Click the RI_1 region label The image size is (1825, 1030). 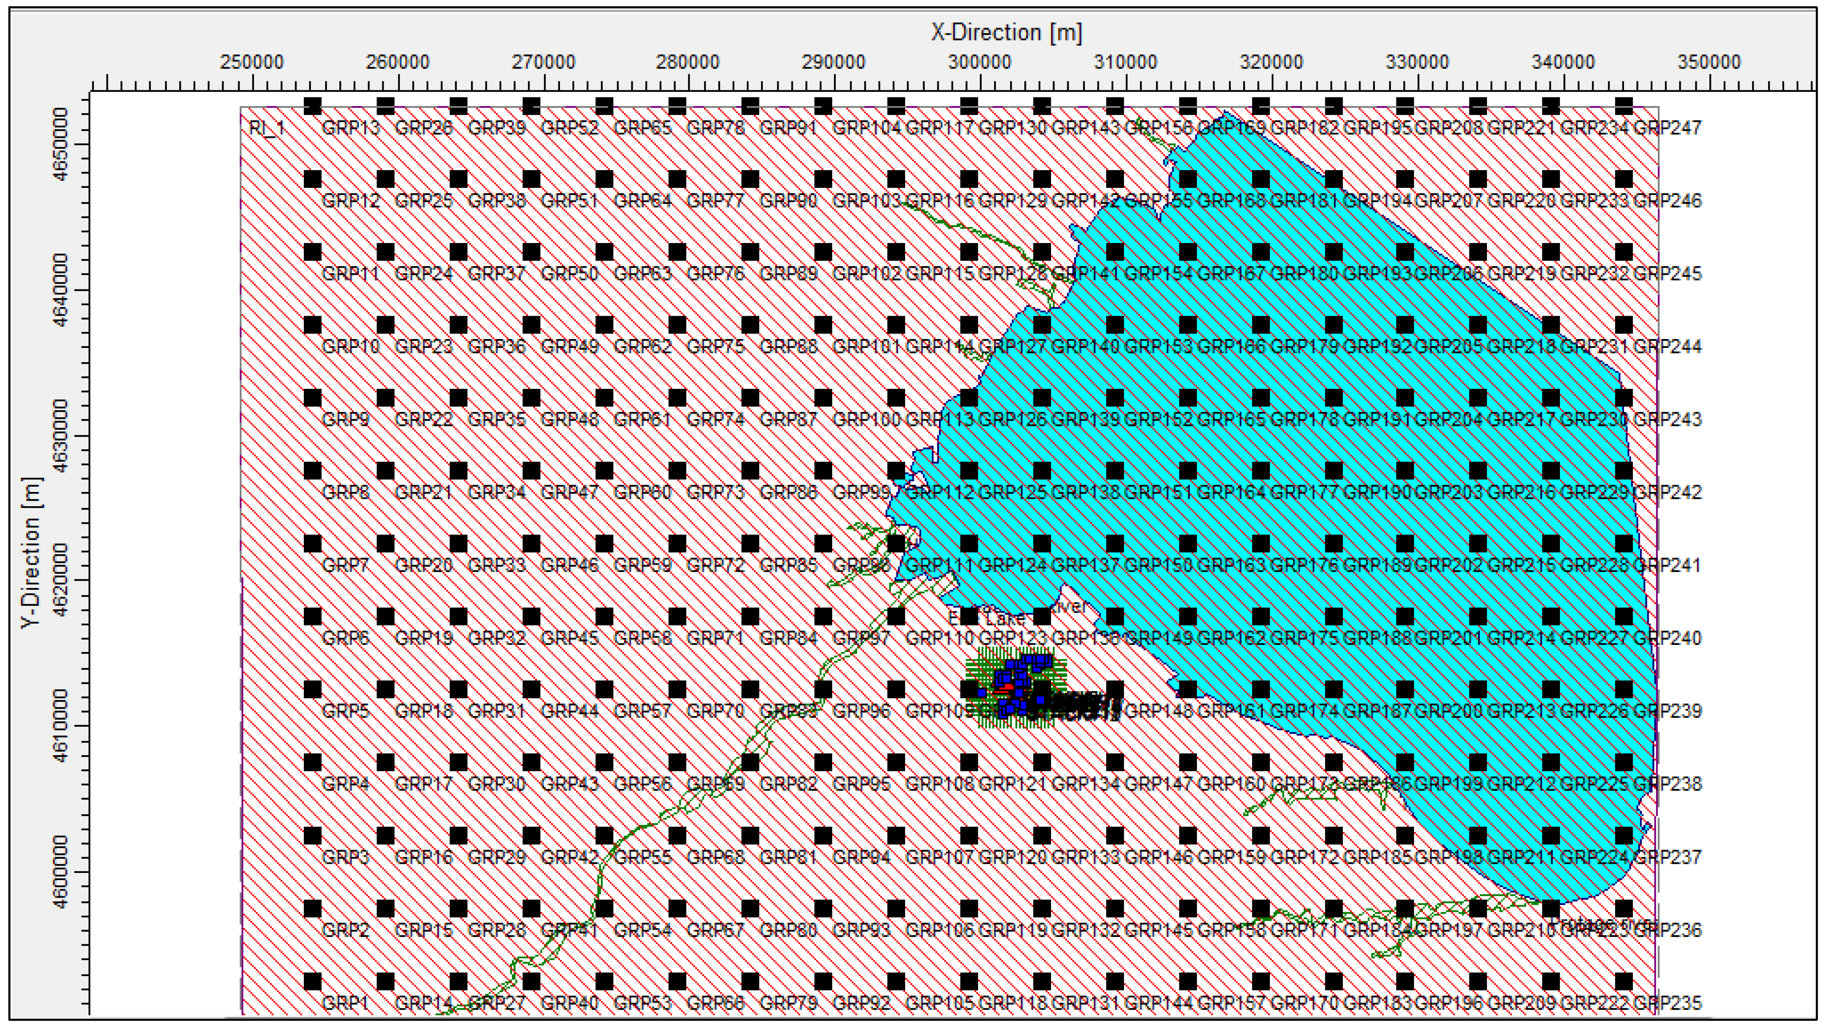(x=266, y=128)
